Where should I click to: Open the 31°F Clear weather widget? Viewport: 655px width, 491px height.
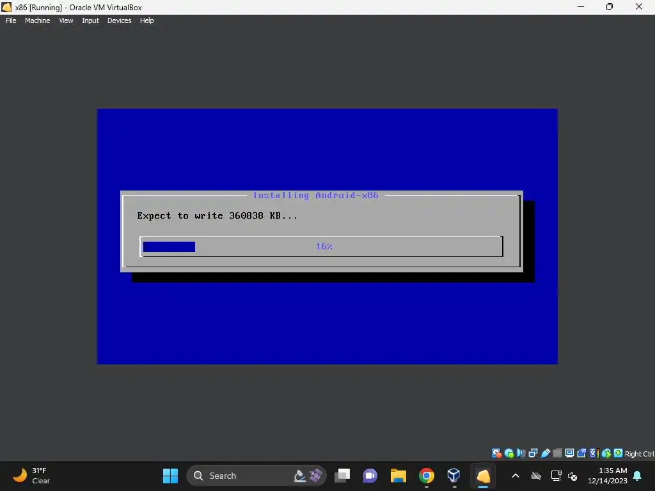click(31, 476)
